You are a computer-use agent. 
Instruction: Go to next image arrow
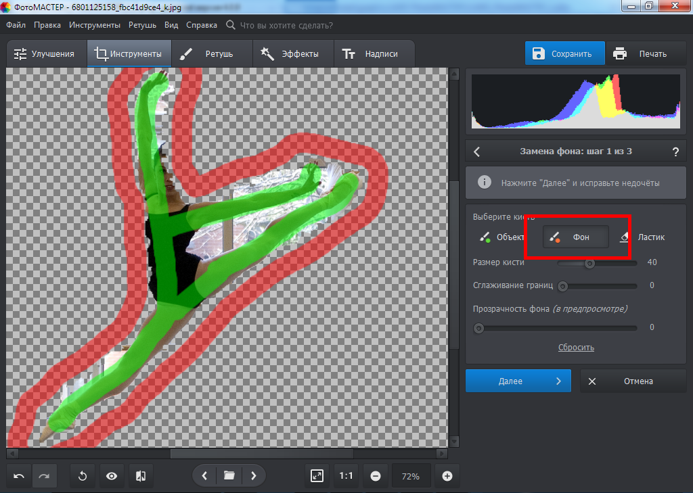(x=253, y=476)
